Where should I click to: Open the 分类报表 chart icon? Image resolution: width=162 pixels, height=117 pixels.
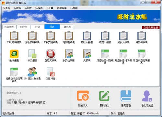tap(32, 54)
